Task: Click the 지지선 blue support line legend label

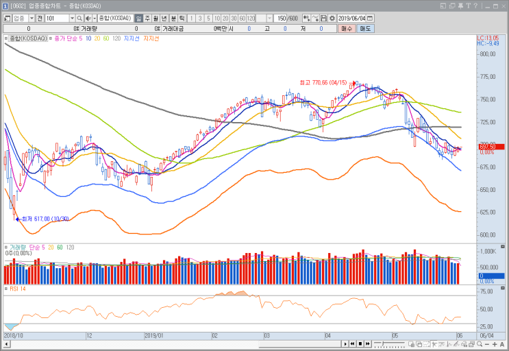Action: click(132, 38)
